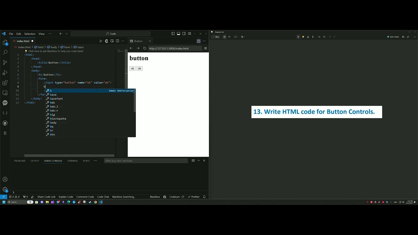Open the Extensions view
Viewport: 418px width, 235px height.
(5, 83)
